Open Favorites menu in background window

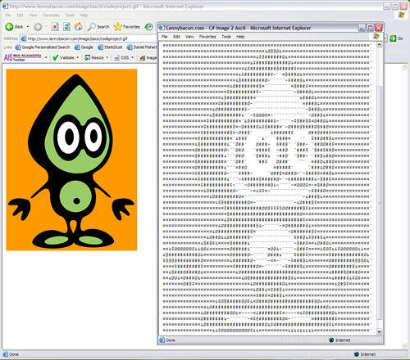51,16
